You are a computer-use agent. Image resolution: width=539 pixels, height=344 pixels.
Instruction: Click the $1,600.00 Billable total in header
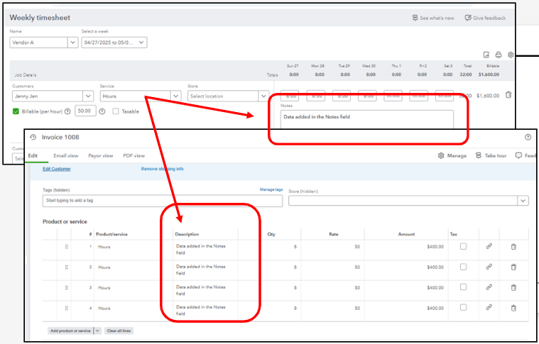489,74
